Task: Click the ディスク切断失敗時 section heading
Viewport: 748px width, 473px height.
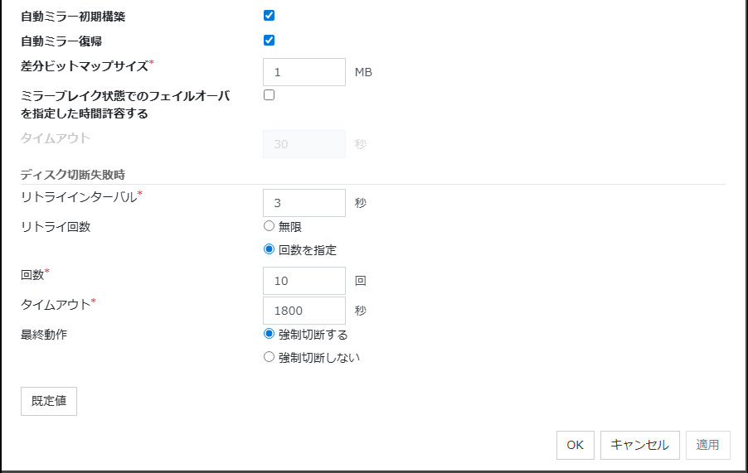Action: tap(73, 173)
